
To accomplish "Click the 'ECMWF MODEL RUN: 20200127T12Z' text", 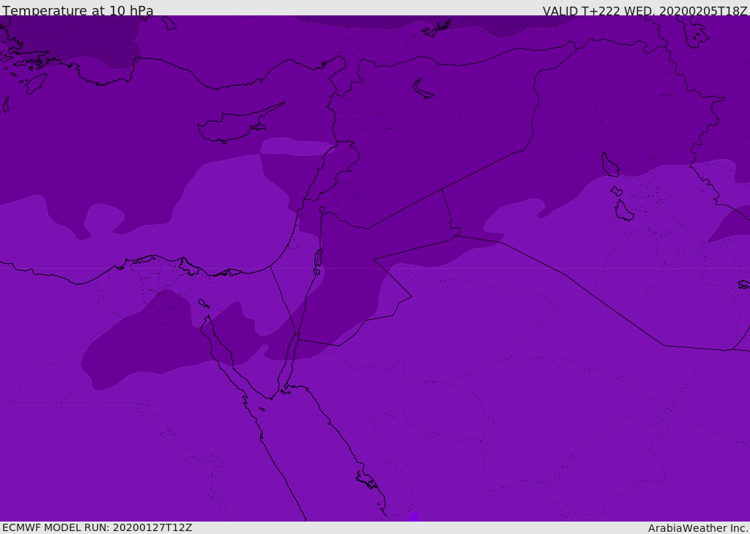I will tap(97, 527).
